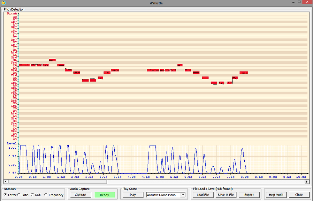The height and width of the screenshot is (201, 313).
Task: Switch notation to Latin
Action: point(19,195)
